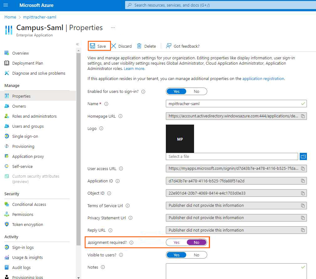This screenshot has width=316, height=279.
Task: Open Roles and administrators
Action: click(31, 116)
